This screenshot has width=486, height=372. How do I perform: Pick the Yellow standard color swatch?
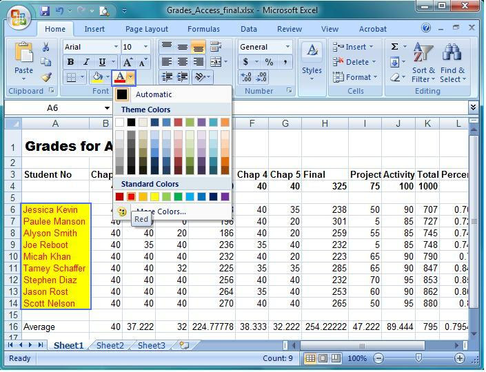click(154, 196)
